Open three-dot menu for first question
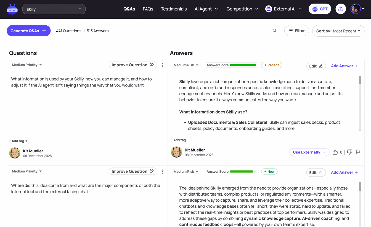Image resolution: width=371 pixels, height=227 pixels. click(x=162, y=65)
